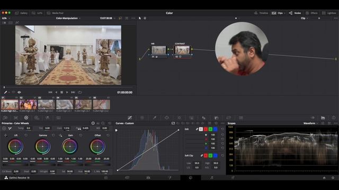The width and height of the screenshot is (339, 190).
Task: Edit the Sat value 50.00
Action: pyautogui.click(x=69, y=172)
